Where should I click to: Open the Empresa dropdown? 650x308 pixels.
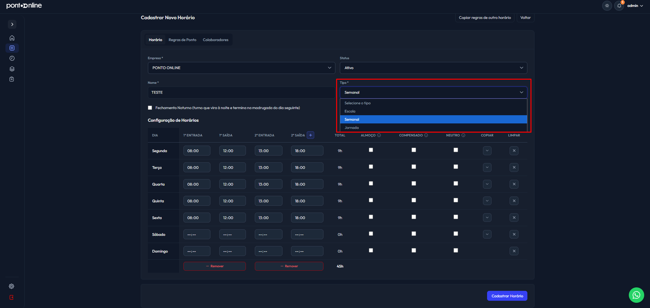pyautogui.click(x=241, y=68)
